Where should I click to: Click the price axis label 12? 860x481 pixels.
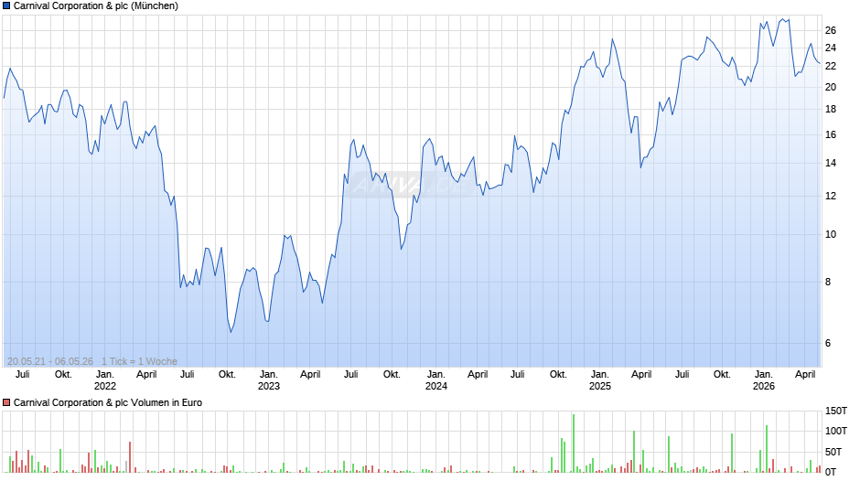pyautogui.click(x=831, y=197)
